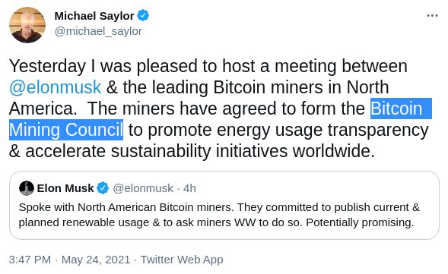Click the Elon Musk name in quote
Image resolution: width=448 pixels, height=274 pixels.
coord(65,188)
